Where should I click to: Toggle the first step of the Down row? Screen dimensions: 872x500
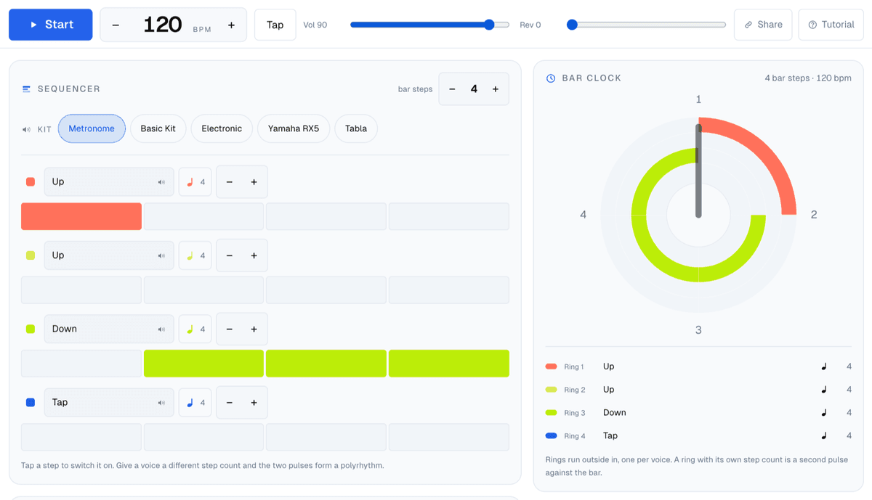pos(81,364)
